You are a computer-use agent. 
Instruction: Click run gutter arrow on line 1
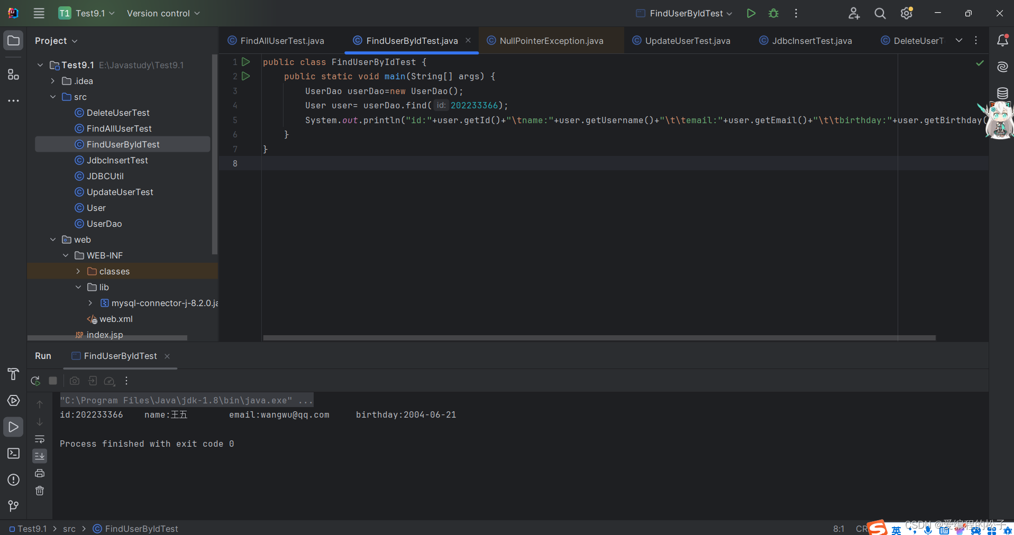[x=246, y=62]
